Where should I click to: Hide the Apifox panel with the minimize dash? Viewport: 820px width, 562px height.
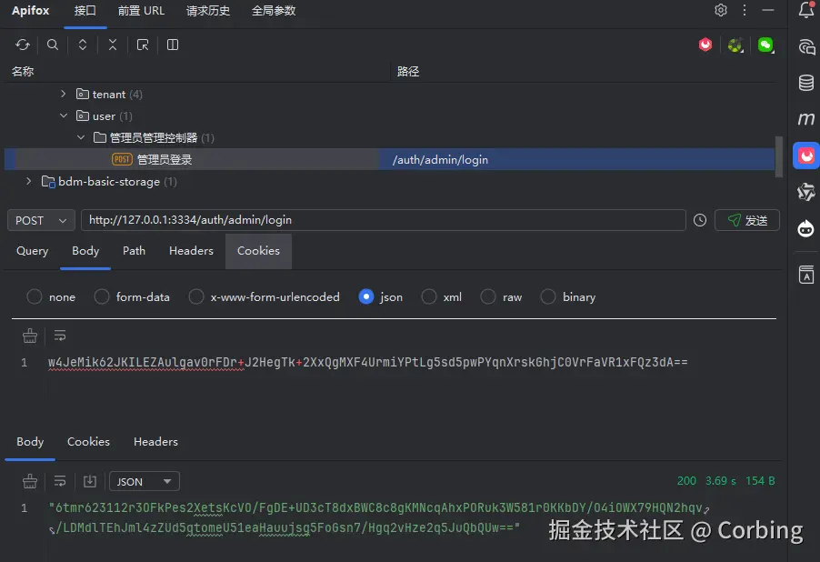click(768, 10)
